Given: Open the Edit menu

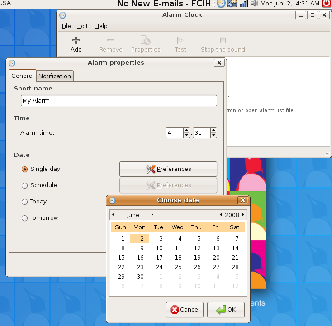Looking at the screenshot, I should pyautogui.click(x=82, y=26).
